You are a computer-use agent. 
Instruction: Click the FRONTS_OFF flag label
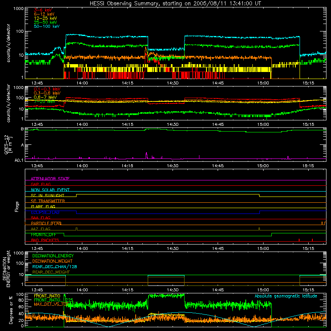click(x=43, y=235)
